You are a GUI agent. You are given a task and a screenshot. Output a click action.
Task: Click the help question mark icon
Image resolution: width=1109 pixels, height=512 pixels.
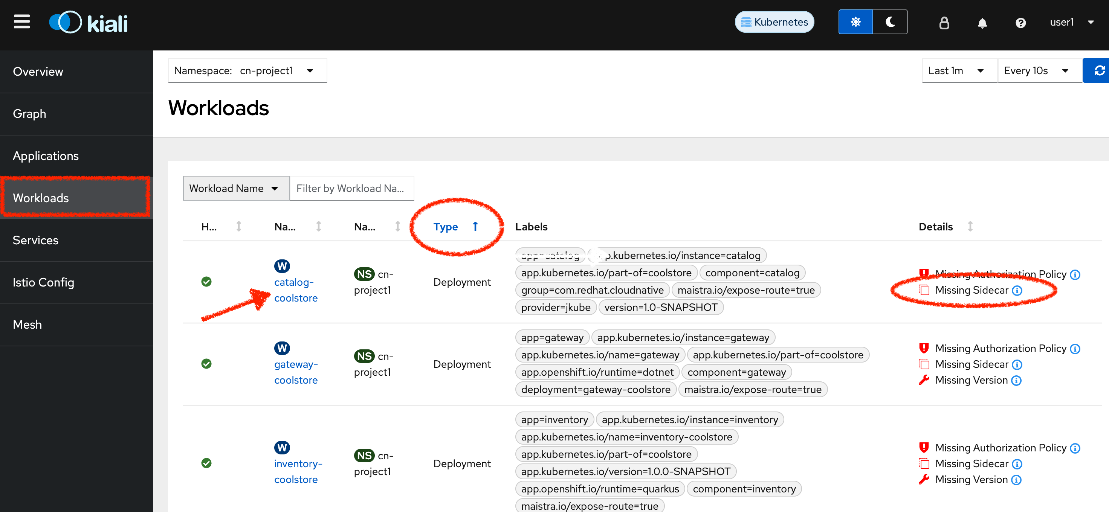click(1020, 23)
